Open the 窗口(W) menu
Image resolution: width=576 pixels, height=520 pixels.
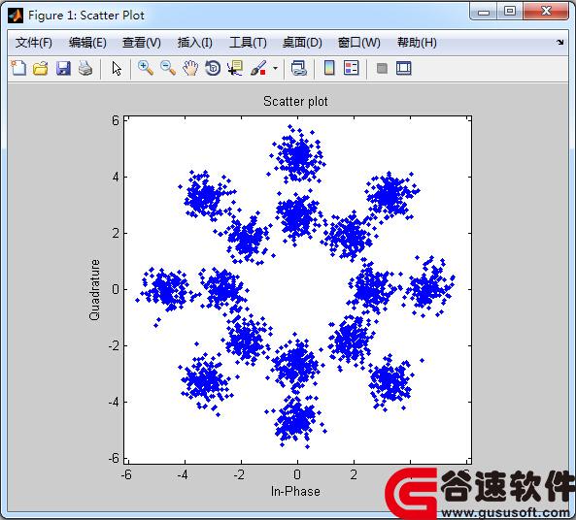[x=358, y=43]
